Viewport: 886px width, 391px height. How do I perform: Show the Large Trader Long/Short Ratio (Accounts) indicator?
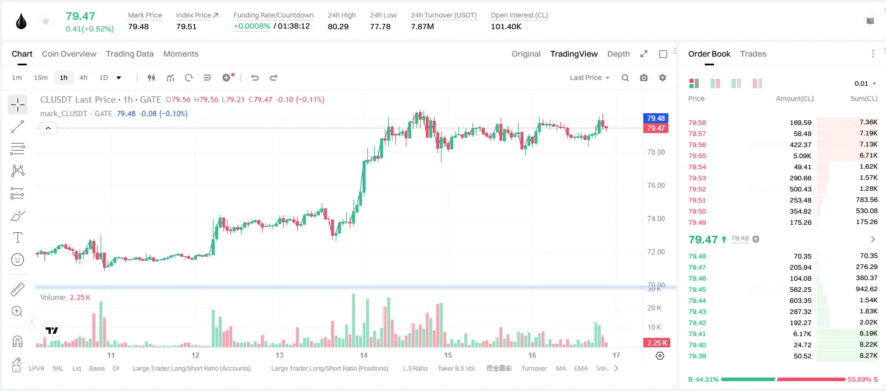[x=192, y=368]
